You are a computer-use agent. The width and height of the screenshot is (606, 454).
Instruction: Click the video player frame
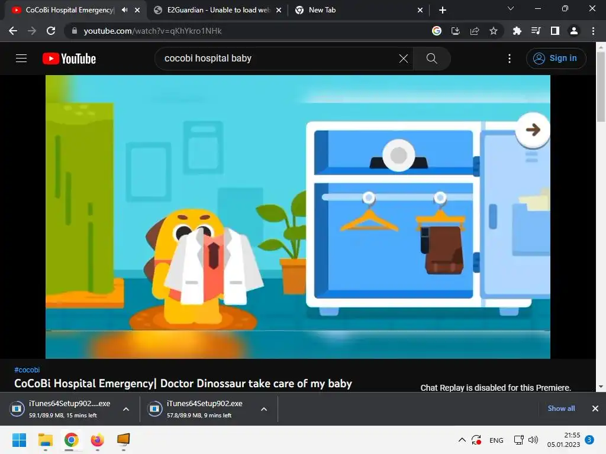[298, 216]
